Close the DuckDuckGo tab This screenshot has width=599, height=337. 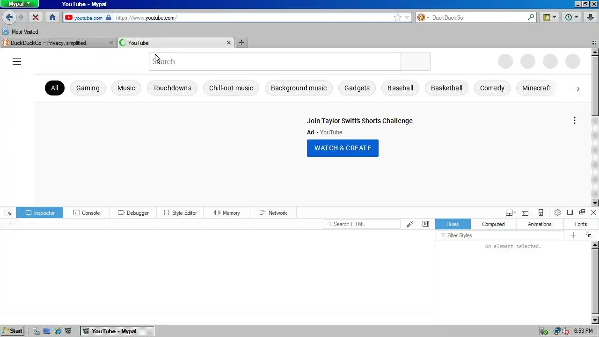coord(111,43)
